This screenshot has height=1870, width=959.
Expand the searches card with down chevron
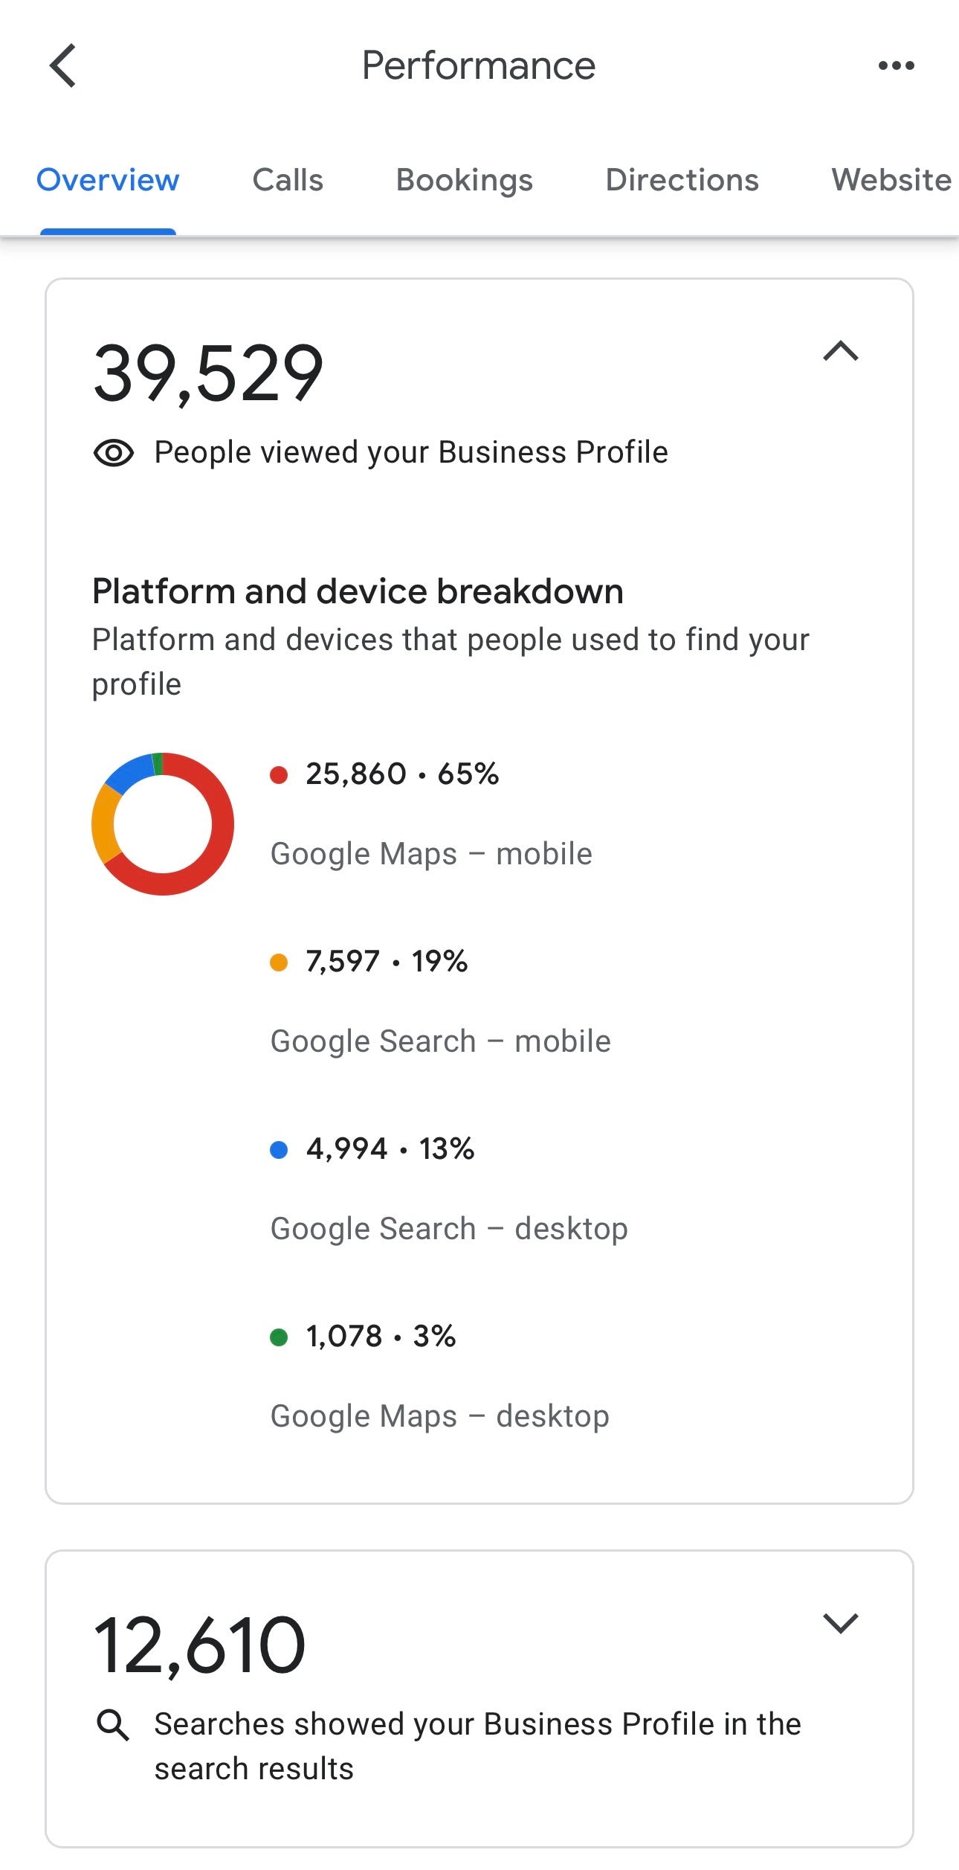pyautogui.click(x=841, y=1623)
